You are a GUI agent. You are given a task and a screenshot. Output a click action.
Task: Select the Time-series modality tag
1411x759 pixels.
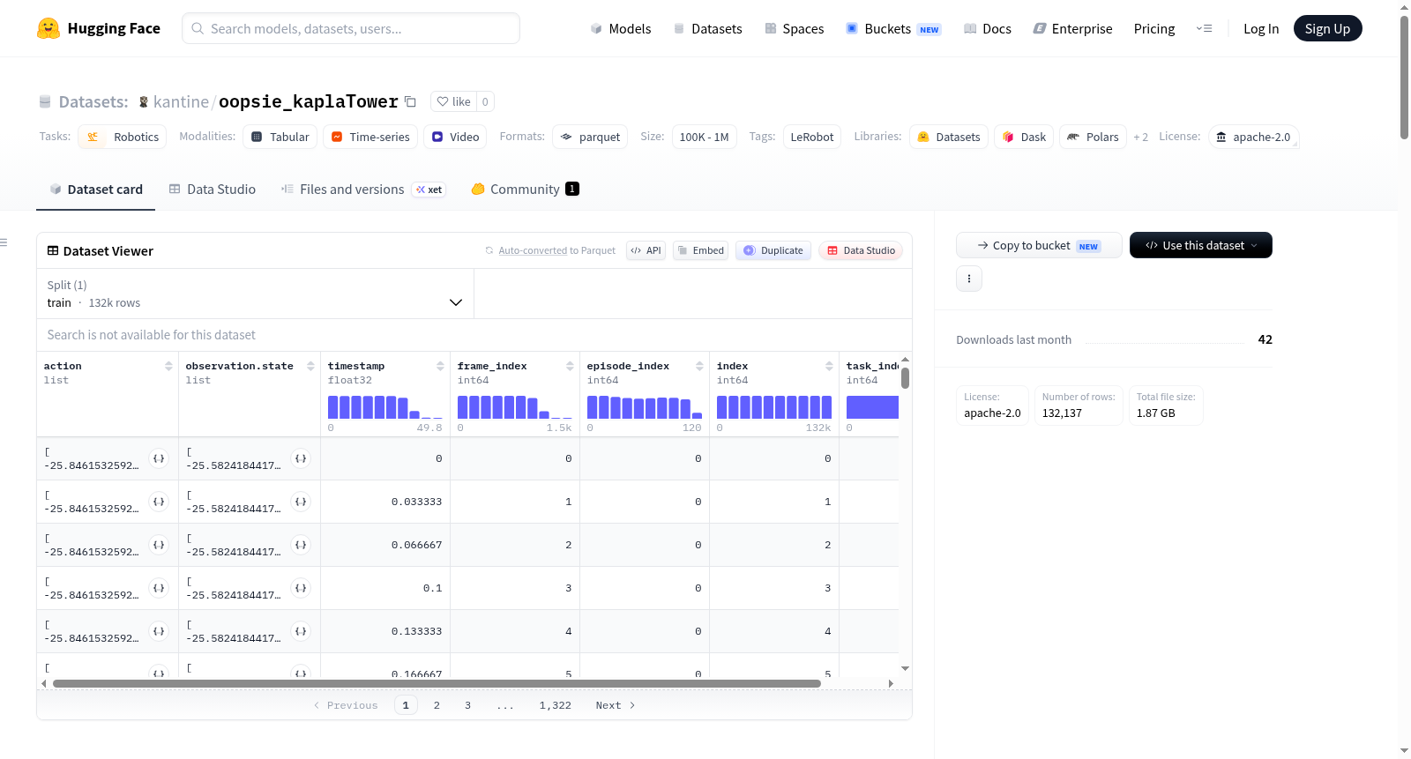[370, 138]
